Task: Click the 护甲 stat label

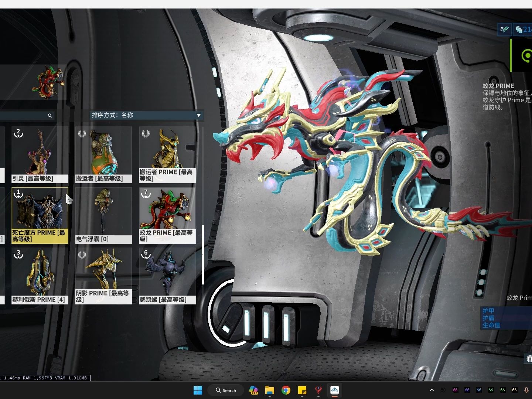Action: (488, 311)
